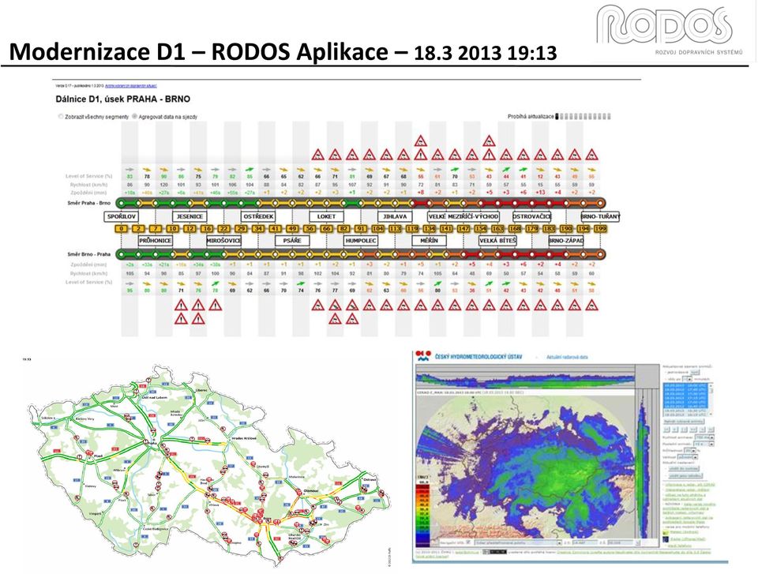
Task: Click the lower Brno–Praha exclamation sign between km 12 and 16
Action: coord(197,319)
